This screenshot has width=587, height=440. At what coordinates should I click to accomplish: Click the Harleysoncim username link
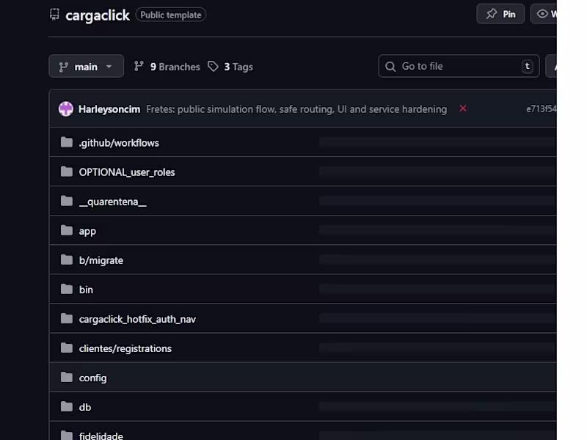(109, 109)
